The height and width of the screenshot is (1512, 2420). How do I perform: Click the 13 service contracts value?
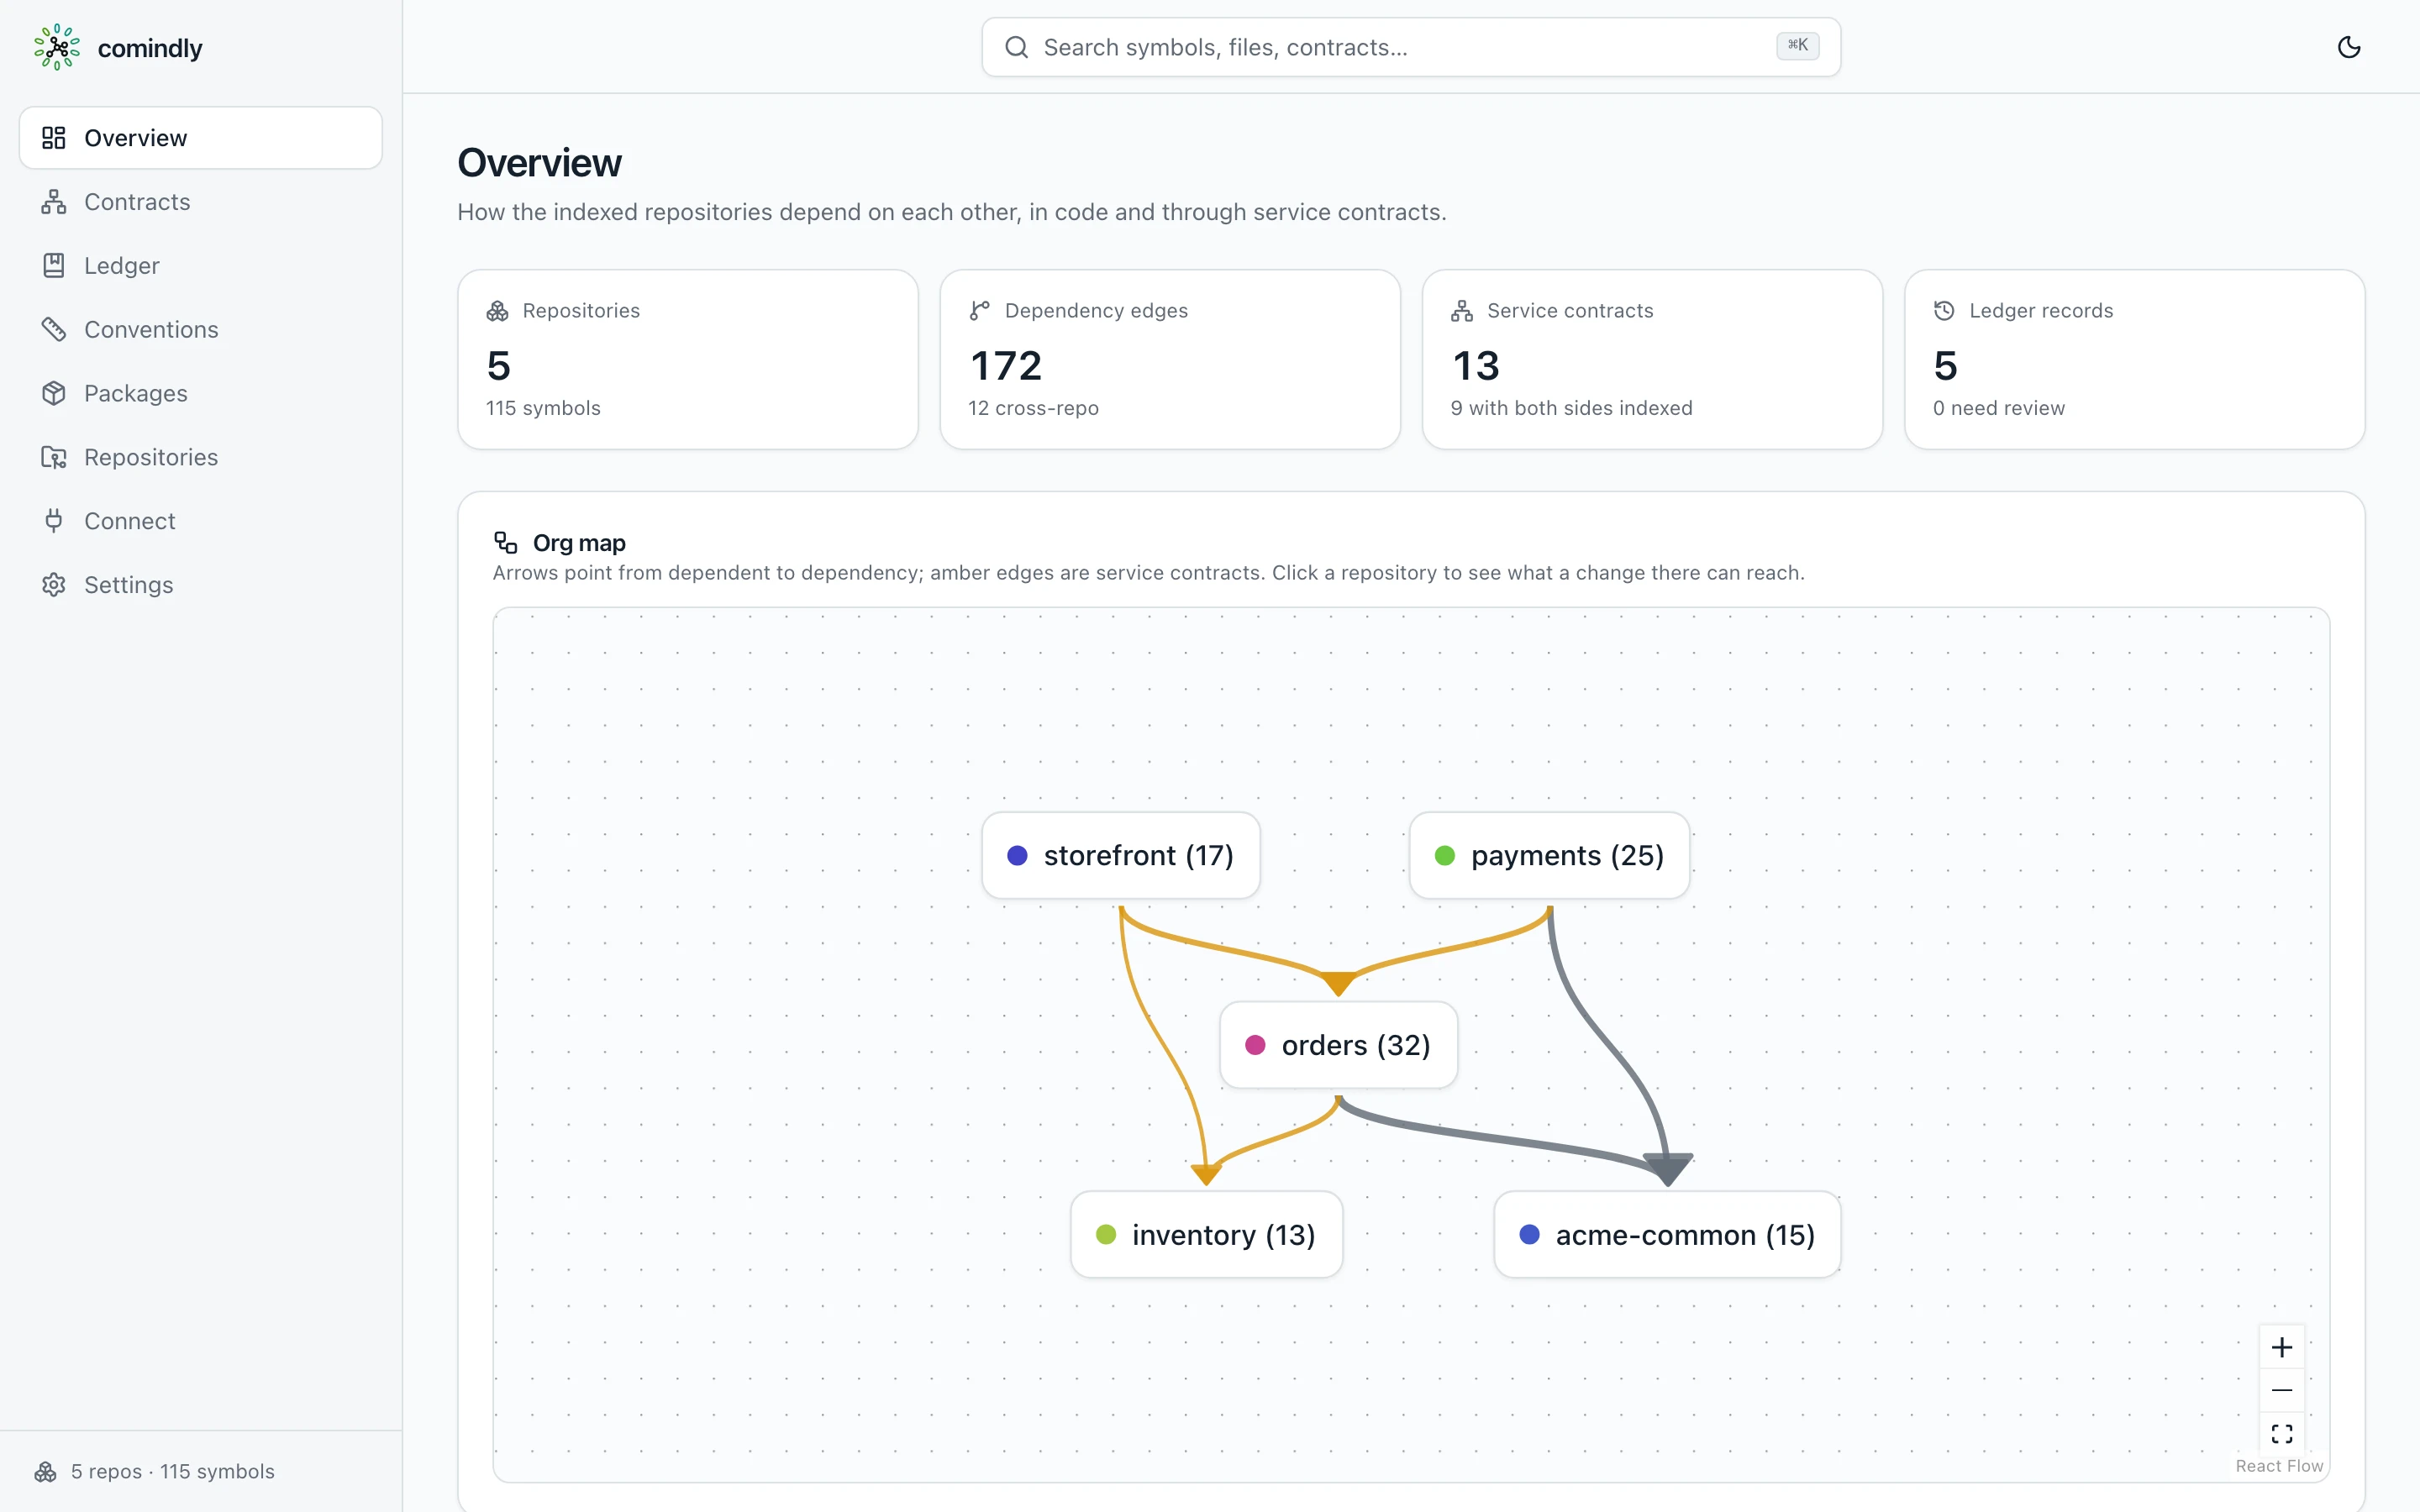[x=1475, y=366]
